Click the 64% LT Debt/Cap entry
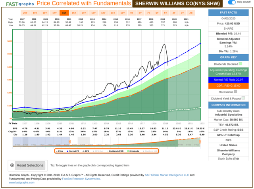The height and width of the screenshot is (189, 254). pyautogui.click(x=229, y=135)
